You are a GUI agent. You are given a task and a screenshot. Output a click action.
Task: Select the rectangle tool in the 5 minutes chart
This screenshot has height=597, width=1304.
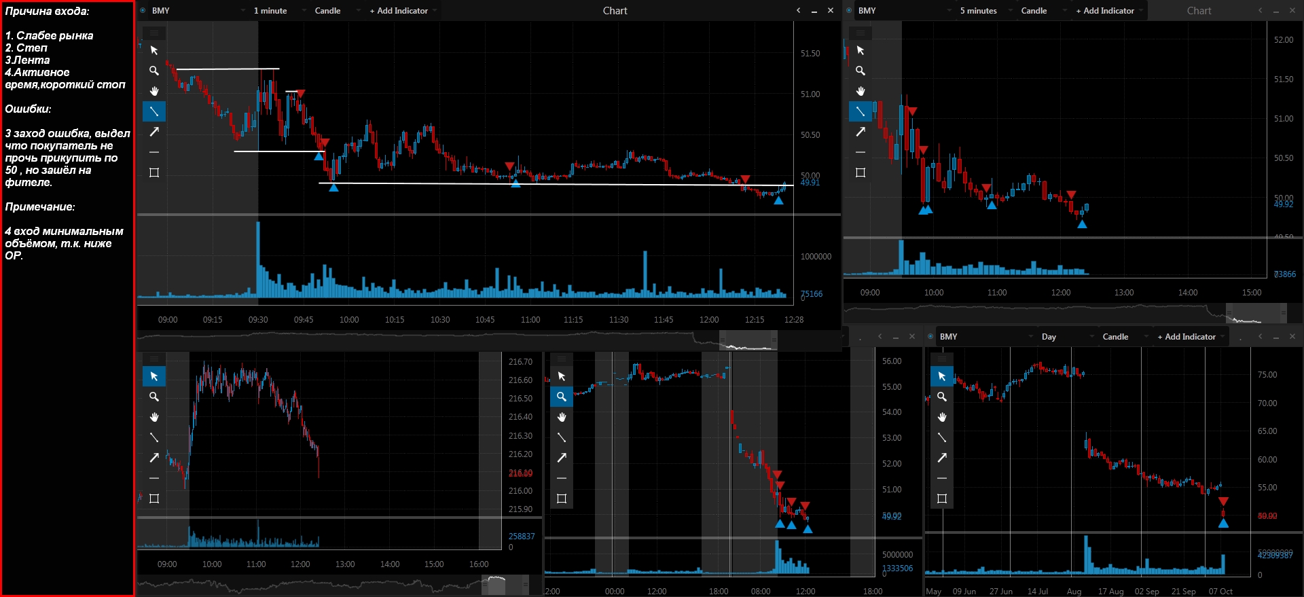point(861,173)
